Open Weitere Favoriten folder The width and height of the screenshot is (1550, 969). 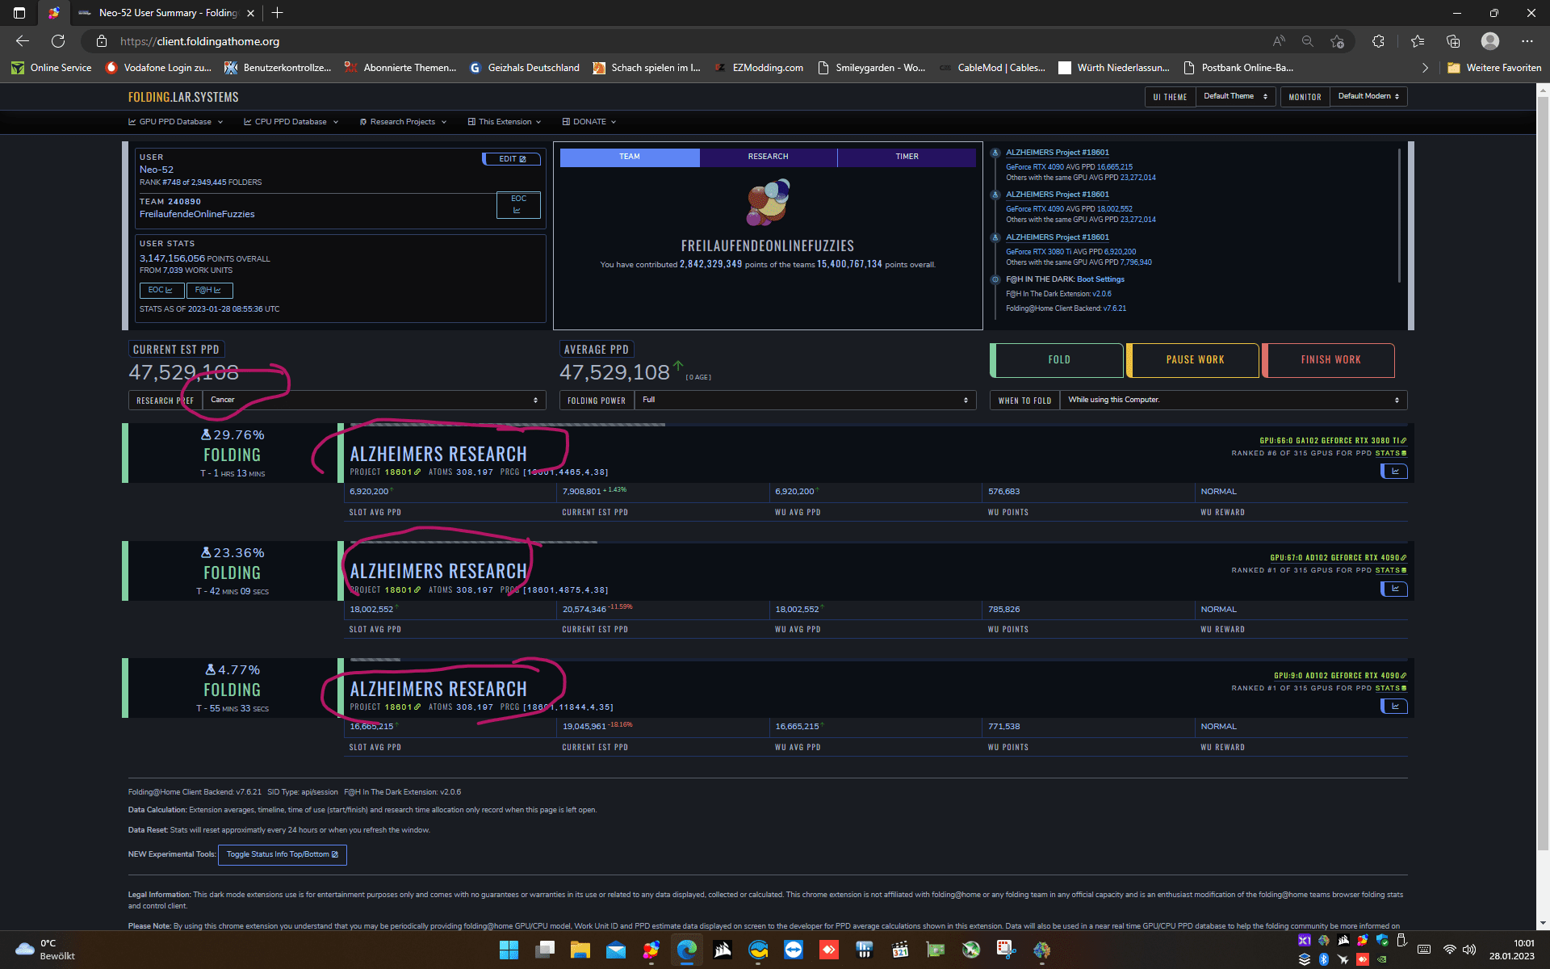(1494, 68)
